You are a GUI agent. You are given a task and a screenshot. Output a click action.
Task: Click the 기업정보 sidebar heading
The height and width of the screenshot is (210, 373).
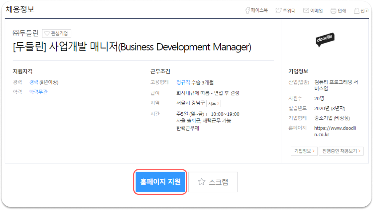298,71
